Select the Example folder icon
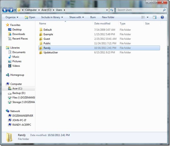 (x=41, y=34)
